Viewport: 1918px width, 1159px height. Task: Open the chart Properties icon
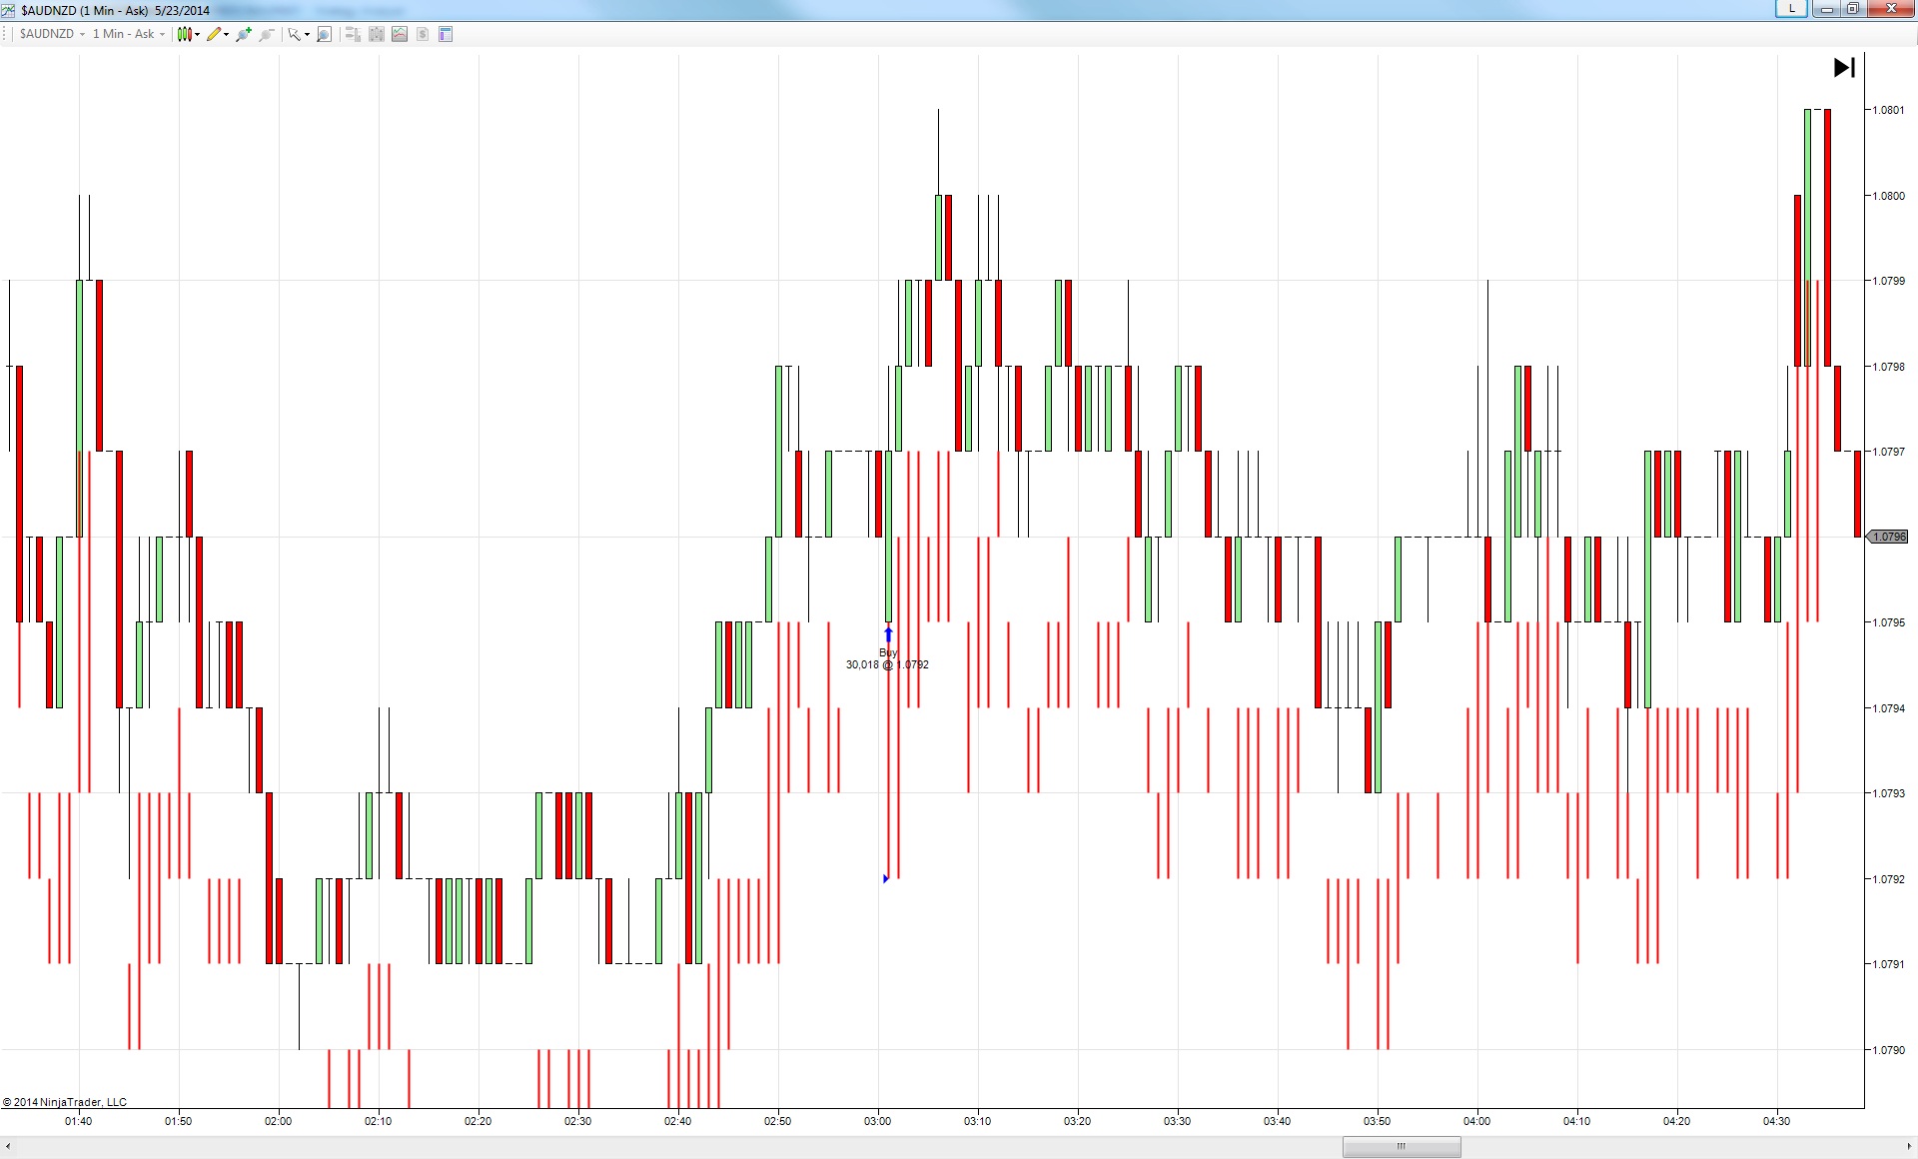pyautogui.click(x=446, y=34)
